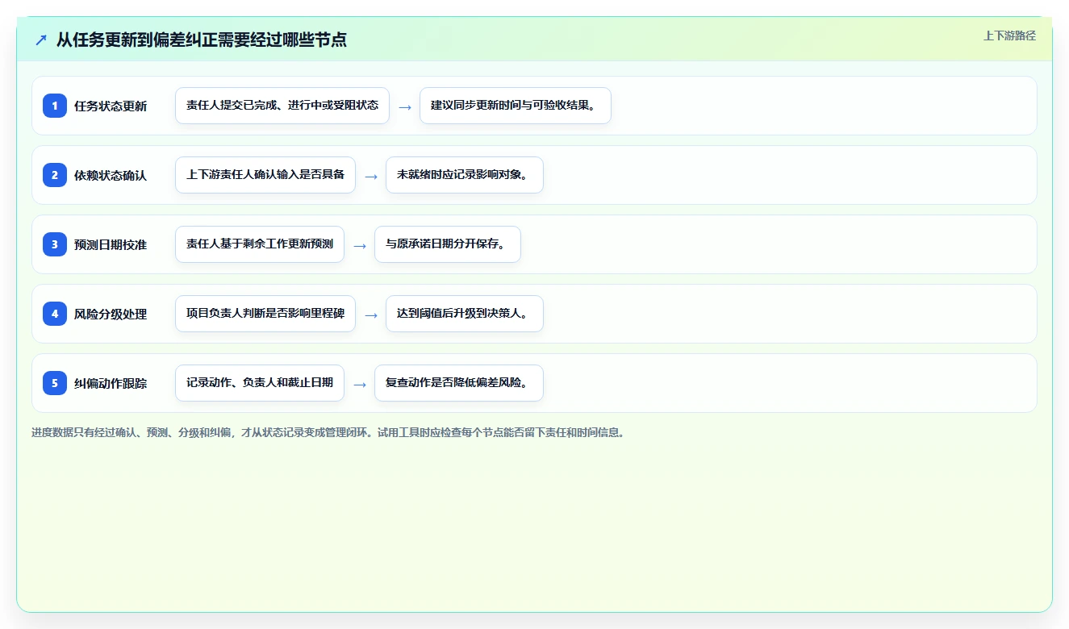Click the 上下游路径 label
Viewport: 1069px width, 629px height.
pyautogui.click(x=1009, y=35)
